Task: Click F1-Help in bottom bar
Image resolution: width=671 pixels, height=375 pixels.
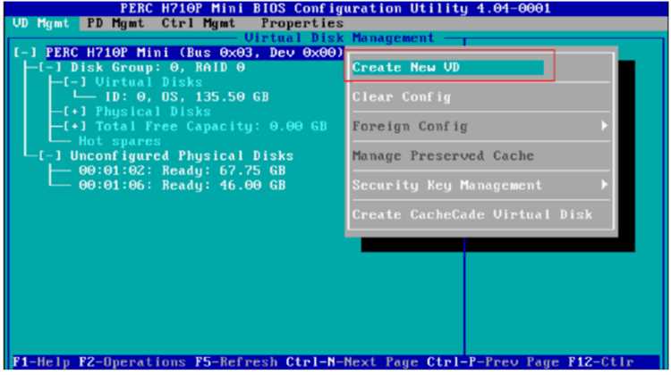Action: [x=41, y=362]
